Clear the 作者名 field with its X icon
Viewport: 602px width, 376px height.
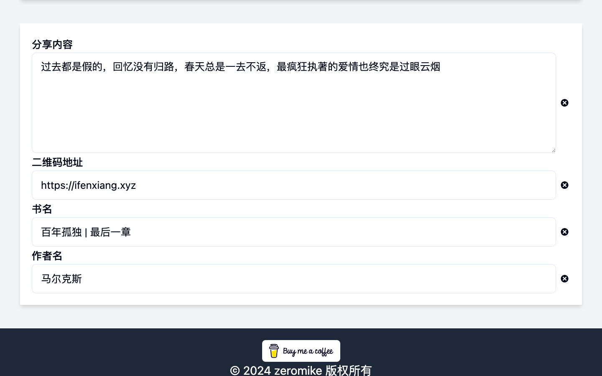click(x=564, y=279)
